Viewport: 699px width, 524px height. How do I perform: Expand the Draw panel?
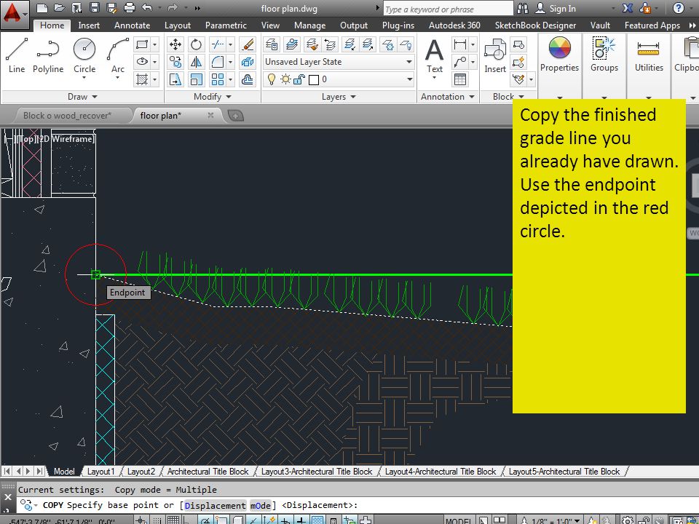82,97
